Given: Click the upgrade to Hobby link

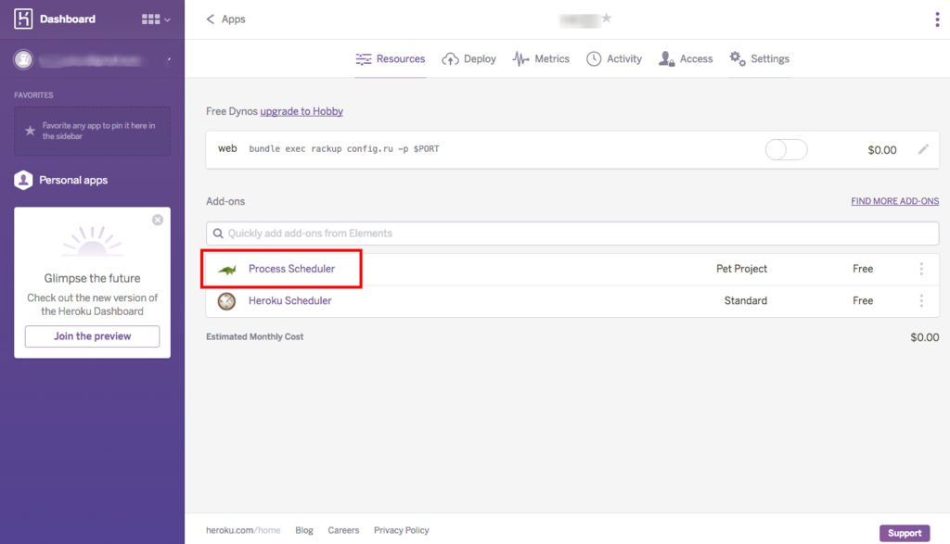Looking at the screenshot, I should coord(302,111).
